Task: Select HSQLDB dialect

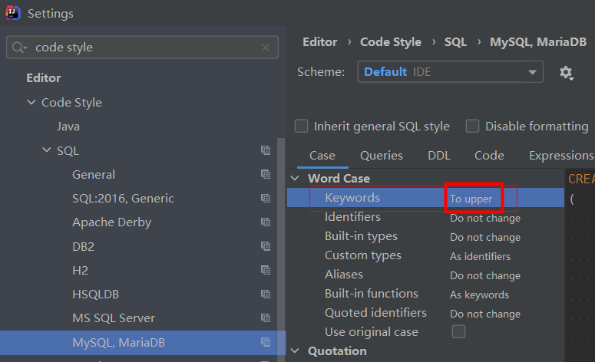Action: pos(96,295)
